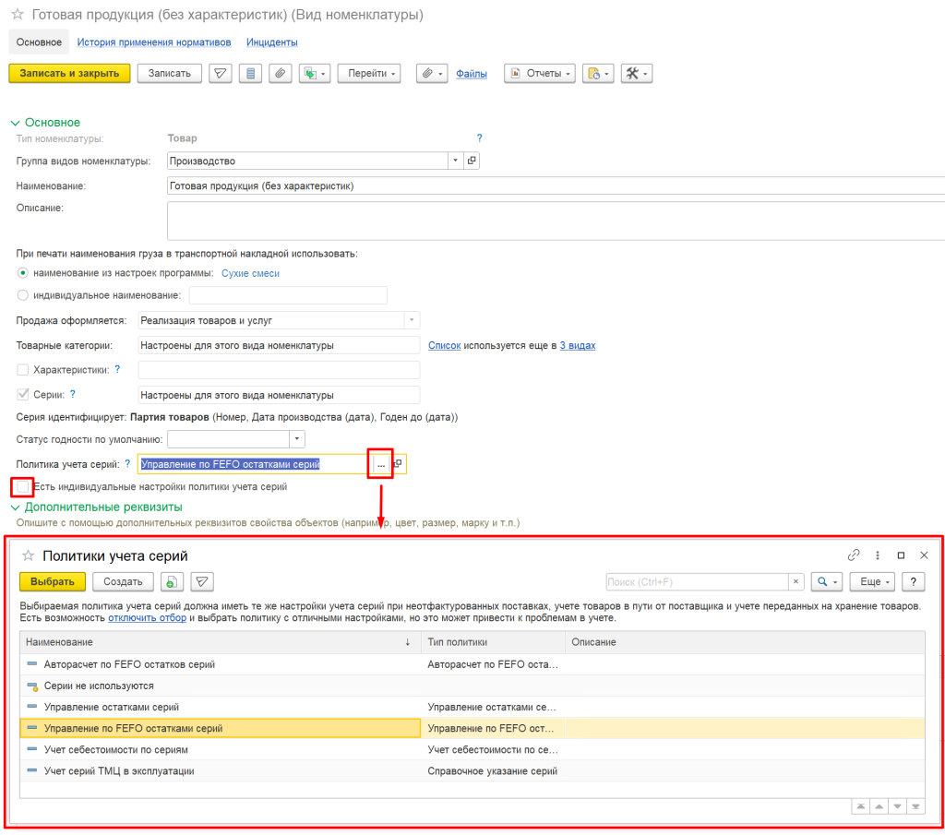The width and height of the screenshot is (945, 835).
Task: Open the create-based-on dropdown icon
Action: click(315, 74)
